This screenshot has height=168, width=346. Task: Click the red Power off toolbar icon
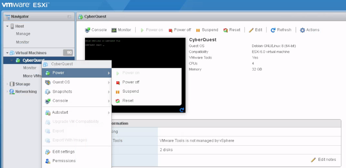(x=170, y=30)
